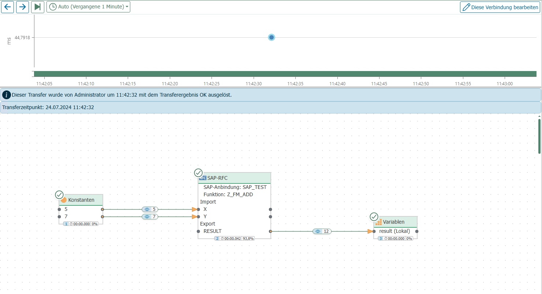Click the green status bar in timeline
Image resolution: width=542 pixels, height=294 pixels.
(285, 74)
